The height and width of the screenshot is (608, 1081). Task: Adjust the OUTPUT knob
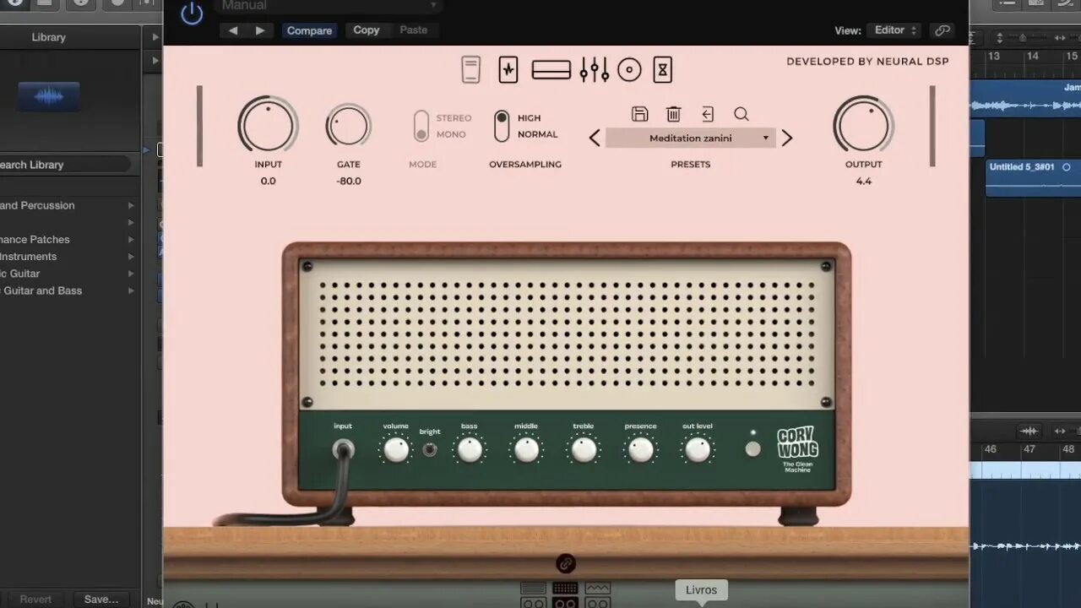point(863,125)
